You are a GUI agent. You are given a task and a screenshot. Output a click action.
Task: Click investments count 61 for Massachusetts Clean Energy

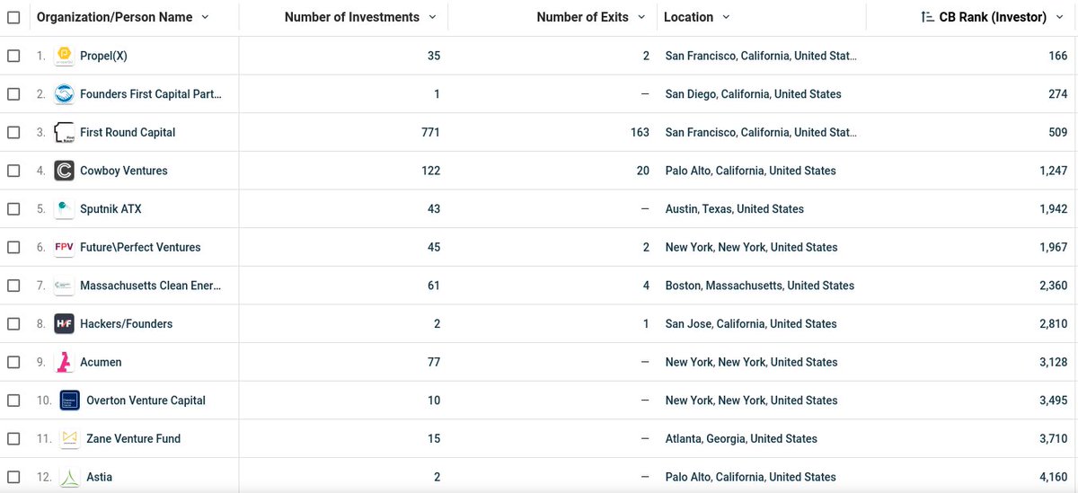click(434, 286)
